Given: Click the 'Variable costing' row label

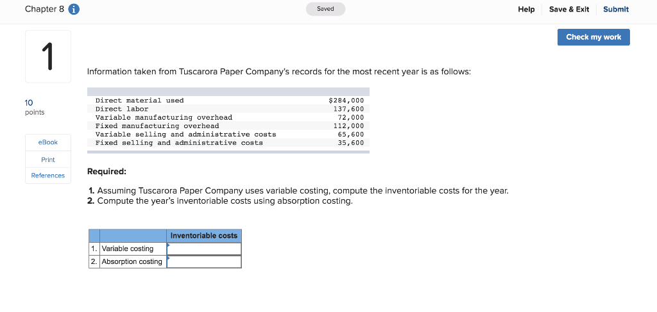Looking at the screenshot, I should click(x=128, y=249).
